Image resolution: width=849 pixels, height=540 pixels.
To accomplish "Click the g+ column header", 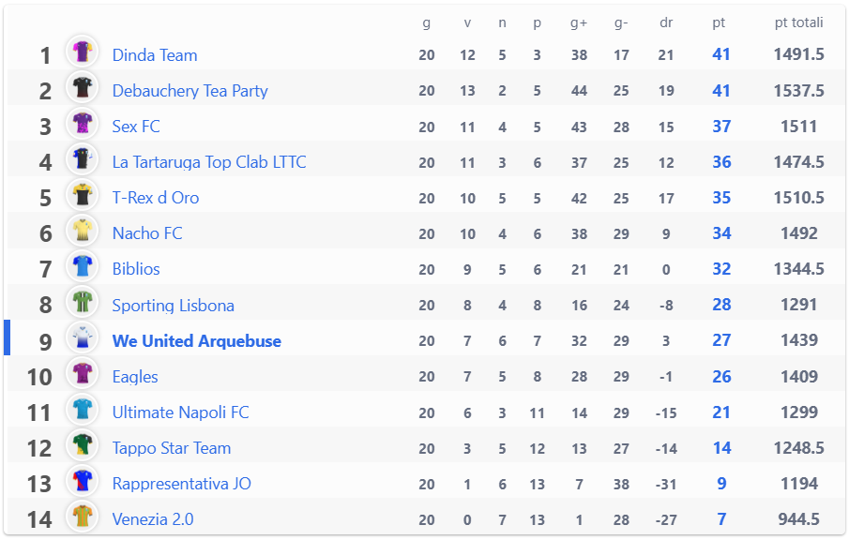I will click(579, 22).
